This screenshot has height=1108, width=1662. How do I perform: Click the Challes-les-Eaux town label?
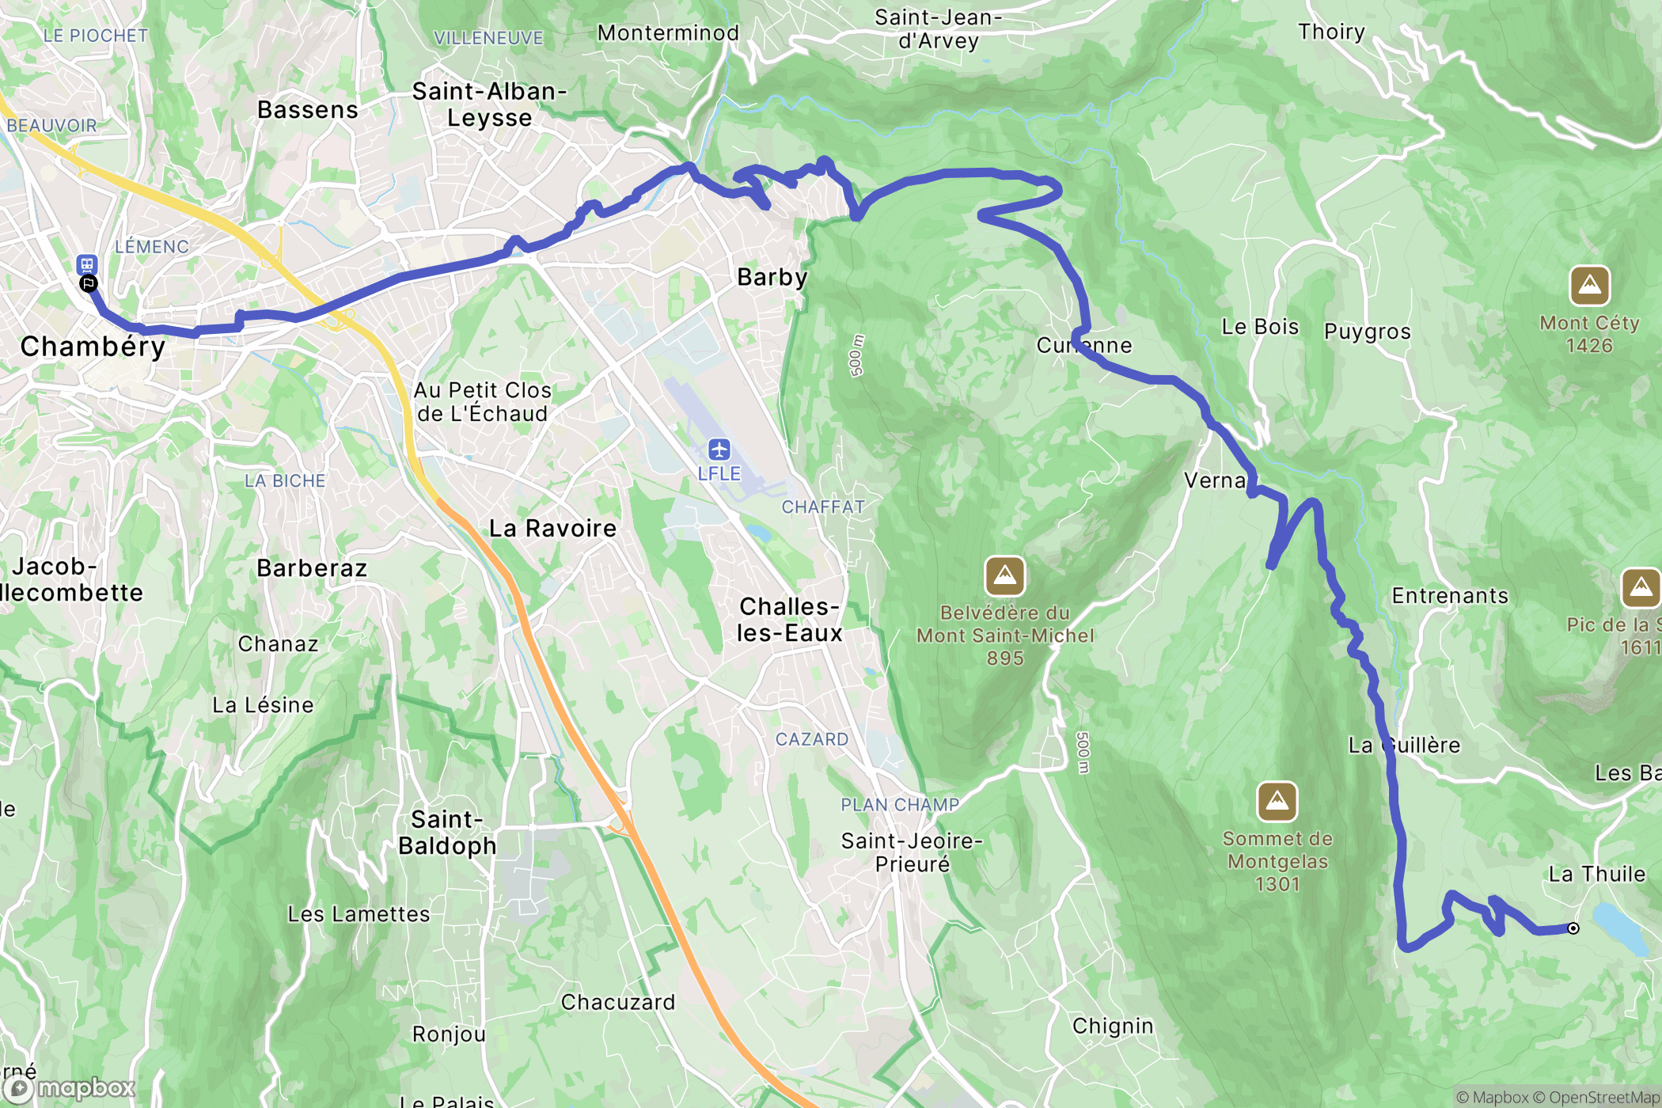coord(789,620)
